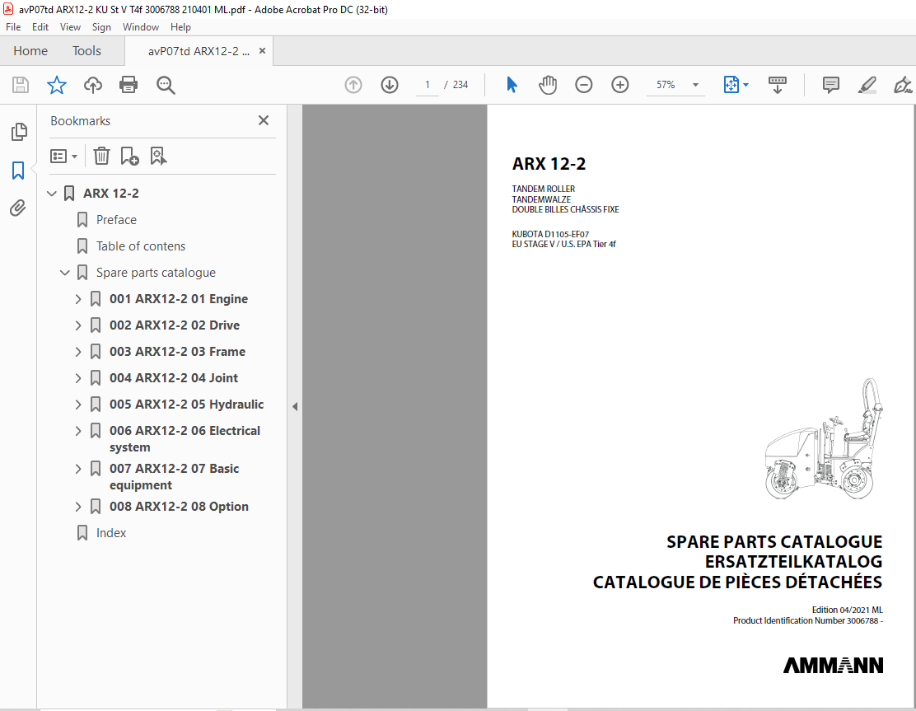This screenshot has width=916, height=711.
Task: Toggle the Bookmarks panel sidebar icon
Action: (18, 171)
